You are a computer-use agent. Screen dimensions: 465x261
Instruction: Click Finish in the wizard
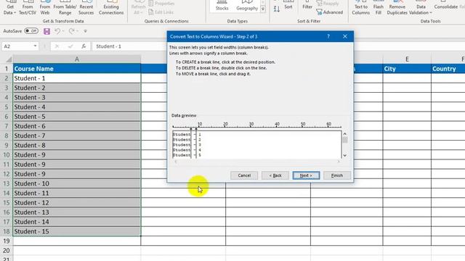click(337, 175)
